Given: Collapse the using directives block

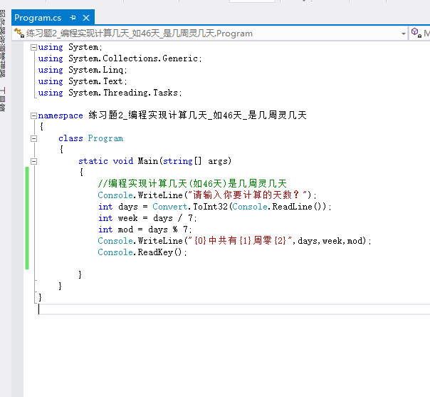Looking at the screenshot, I should tap(33, 47).
